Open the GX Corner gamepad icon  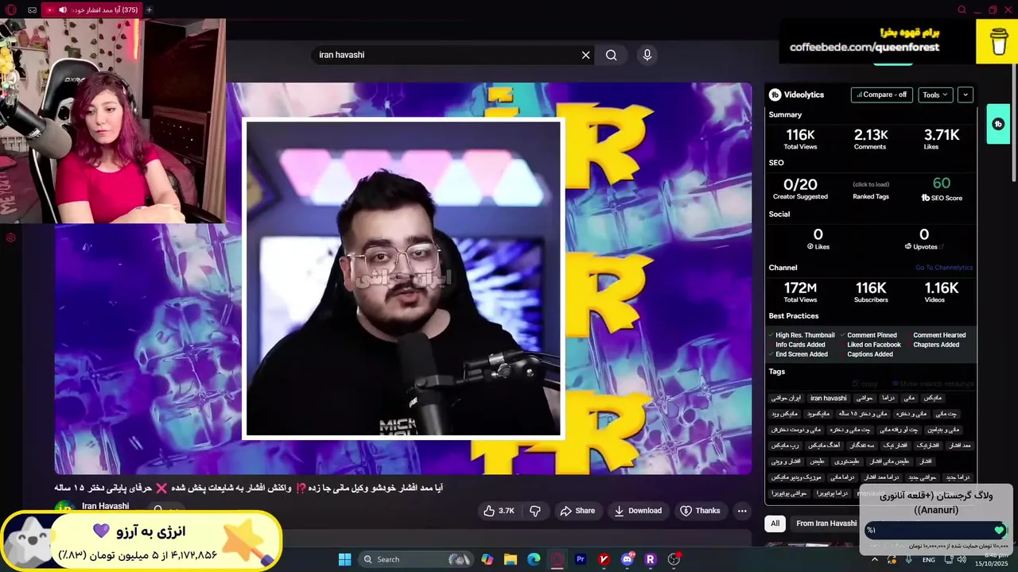[32, 10]
